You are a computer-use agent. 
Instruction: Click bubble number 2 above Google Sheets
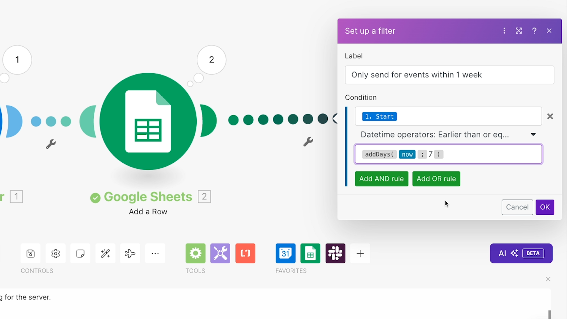coord(212,60)
